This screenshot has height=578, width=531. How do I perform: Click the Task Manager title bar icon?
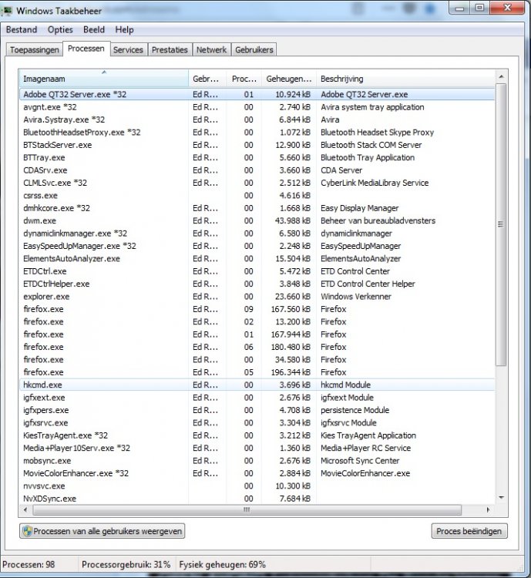pos(8,11)
